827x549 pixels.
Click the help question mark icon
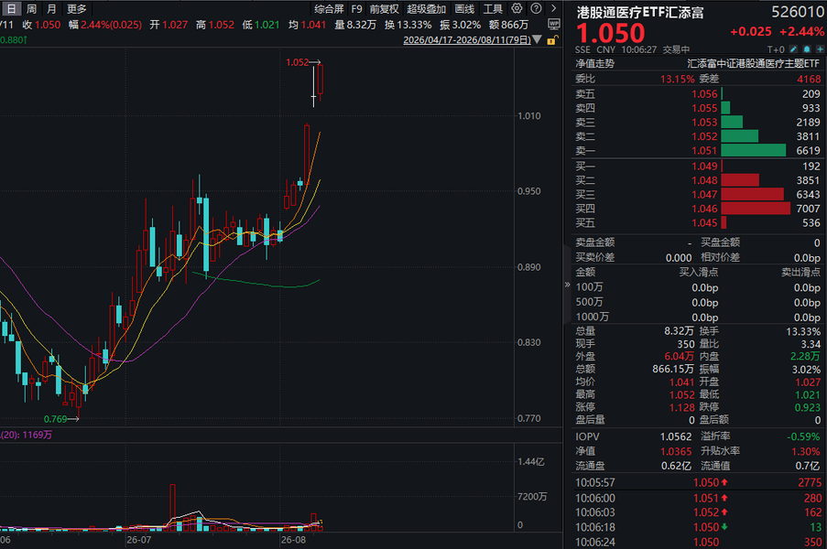[536, 8]
